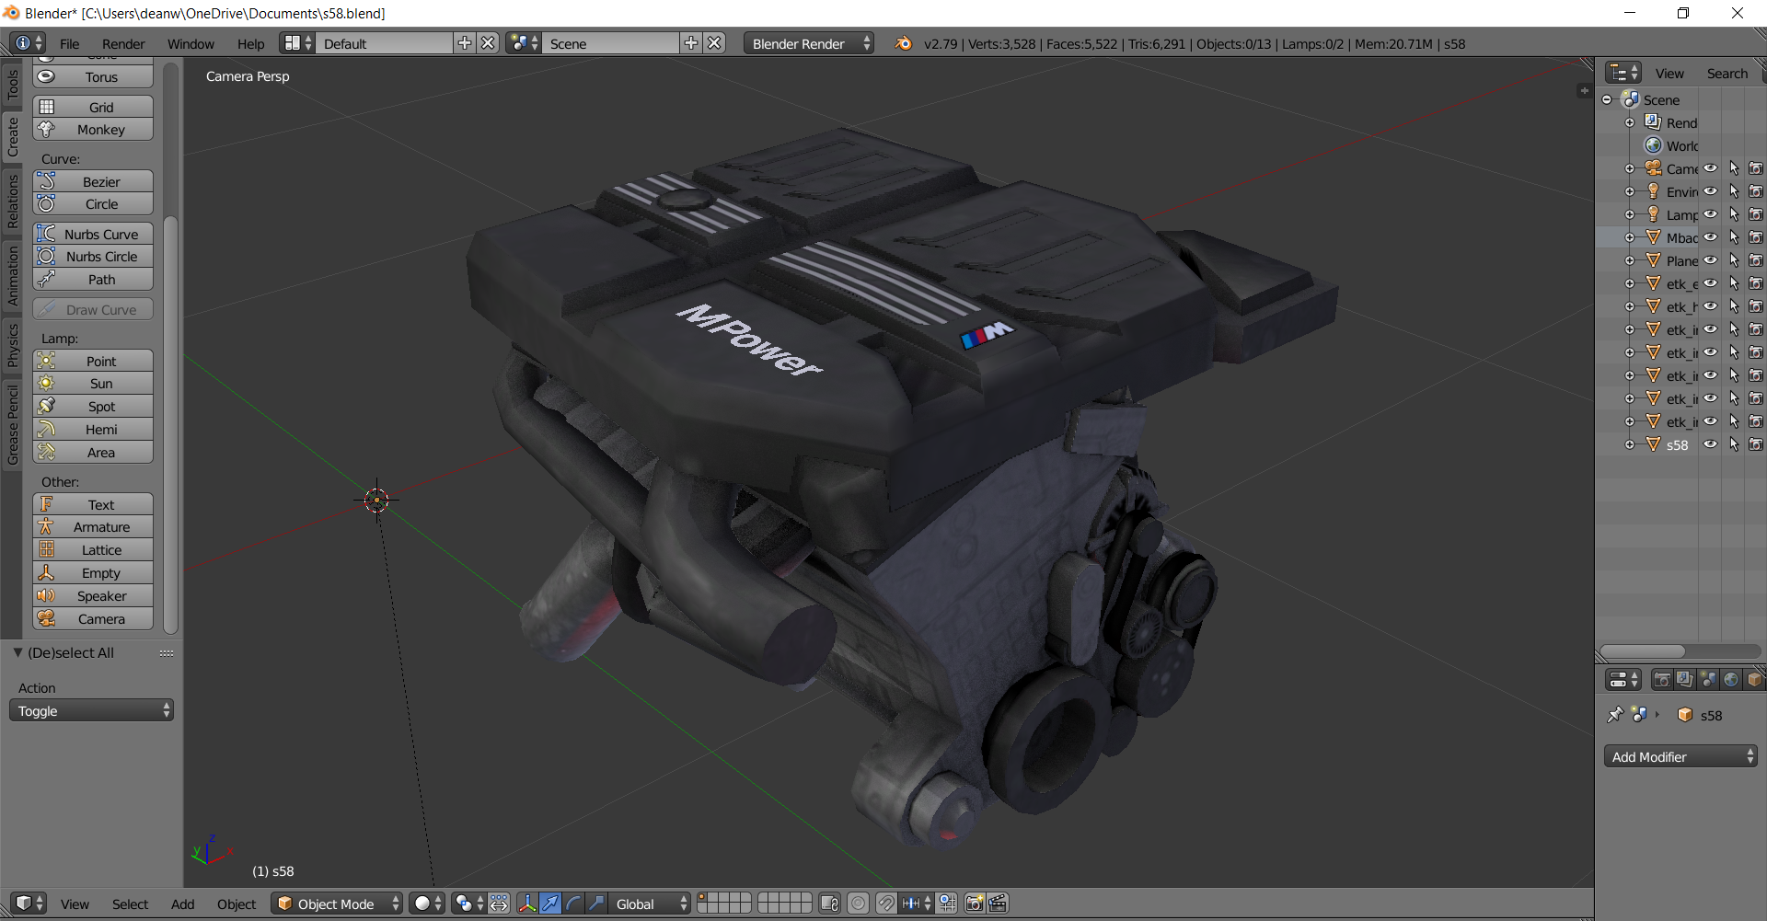This screenshot has height=921, width=1767.
Task: Switch to the Tools tab
Action: (12, 85)
